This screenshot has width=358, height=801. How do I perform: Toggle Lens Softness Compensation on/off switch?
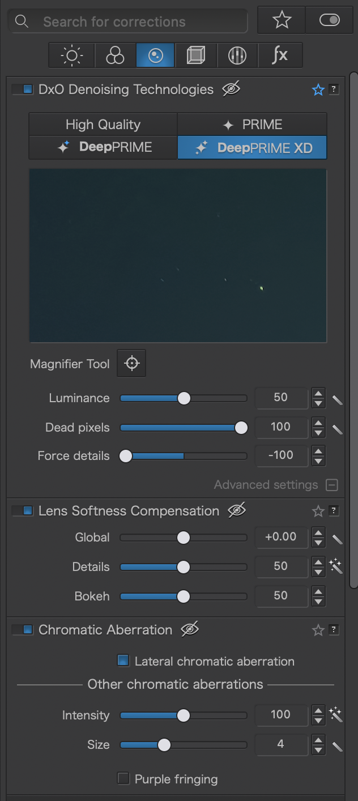pos(23,511)
